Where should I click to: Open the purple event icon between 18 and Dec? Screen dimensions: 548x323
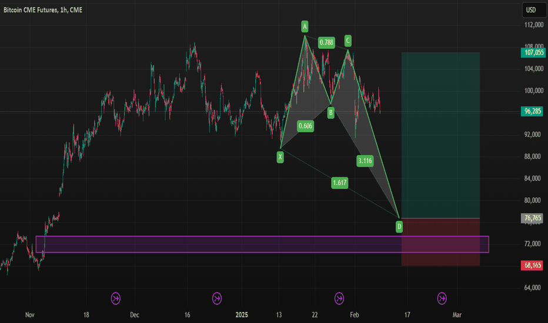116,298
